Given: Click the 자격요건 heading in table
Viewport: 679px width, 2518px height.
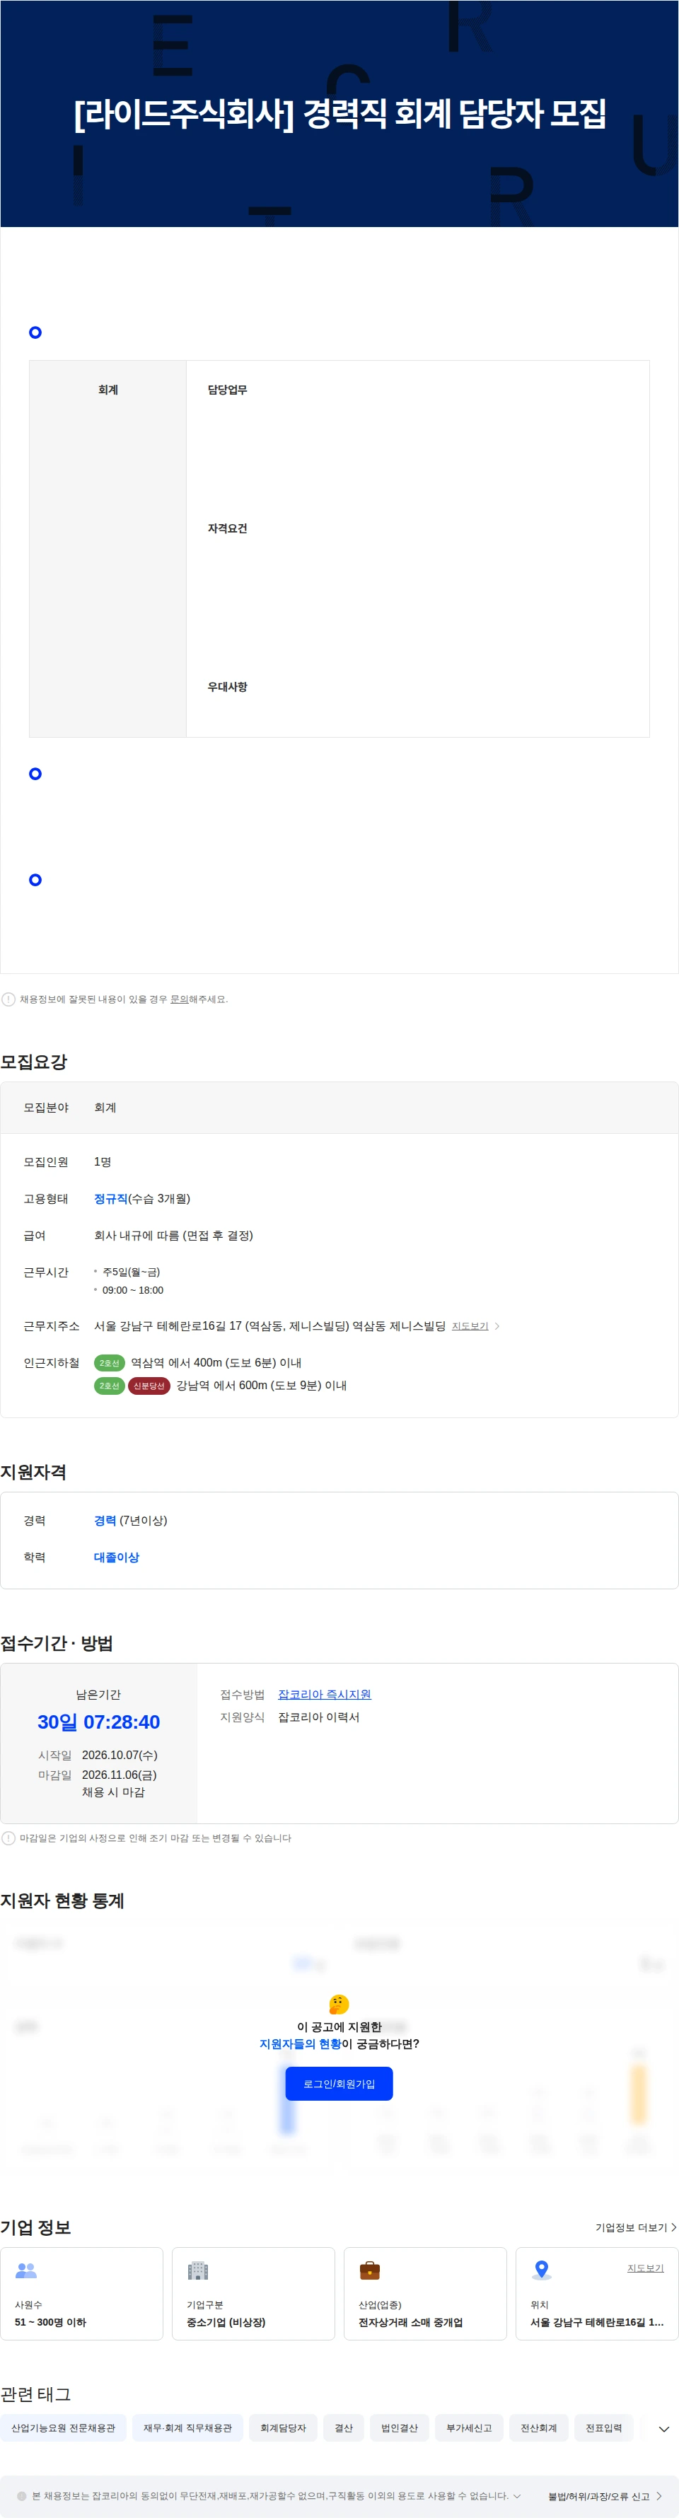Looking at the screenshot, I should coord(226,529).
